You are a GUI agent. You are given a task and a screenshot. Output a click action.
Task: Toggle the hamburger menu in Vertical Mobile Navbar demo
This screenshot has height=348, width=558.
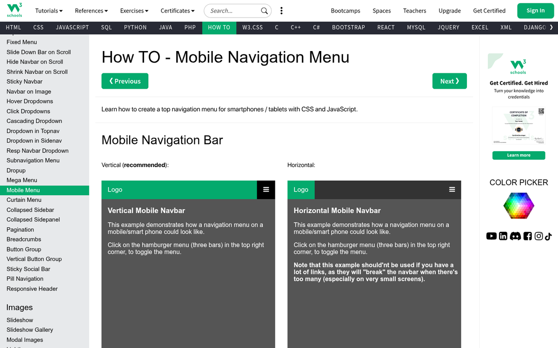point(266,190)
